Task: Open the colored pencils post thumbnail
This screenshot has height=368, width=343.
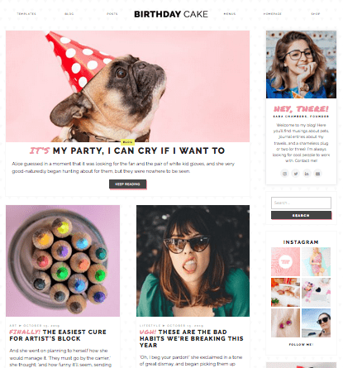Action: point(63,260)
